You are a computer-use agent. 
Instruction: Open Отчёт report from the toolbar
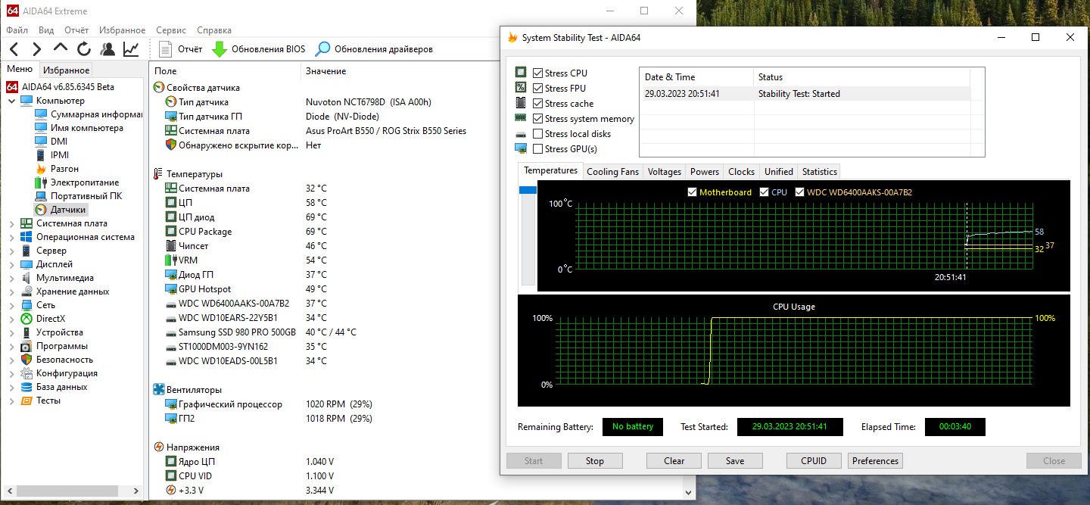tap(181, 49)
